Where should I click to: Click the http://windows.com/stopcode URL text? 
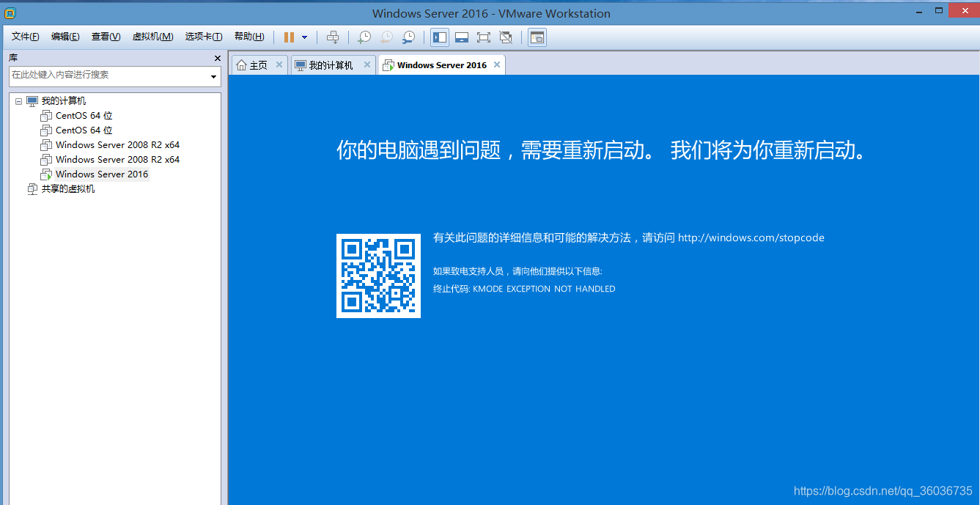tap(751, 237)
